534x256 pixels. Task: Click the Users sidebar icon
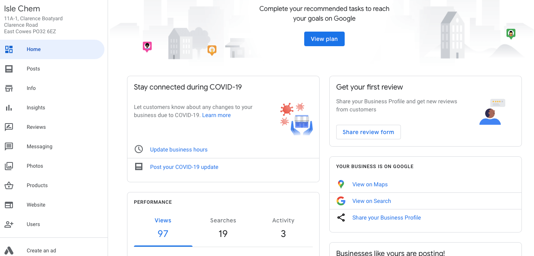[9, 224]
